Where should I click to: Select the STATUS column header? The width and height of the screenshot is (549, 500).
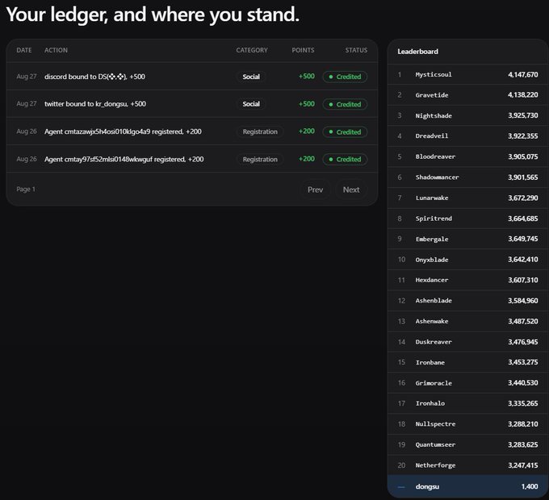356,50
